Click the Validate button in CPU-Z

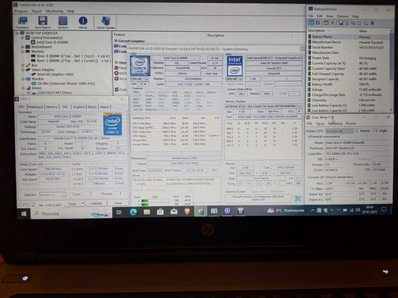96,203
